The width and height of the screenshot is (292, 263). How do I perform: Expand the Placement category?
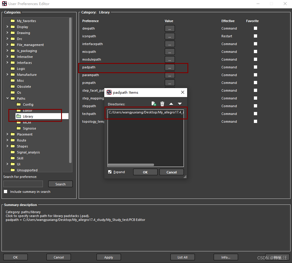tap(7, 134)
